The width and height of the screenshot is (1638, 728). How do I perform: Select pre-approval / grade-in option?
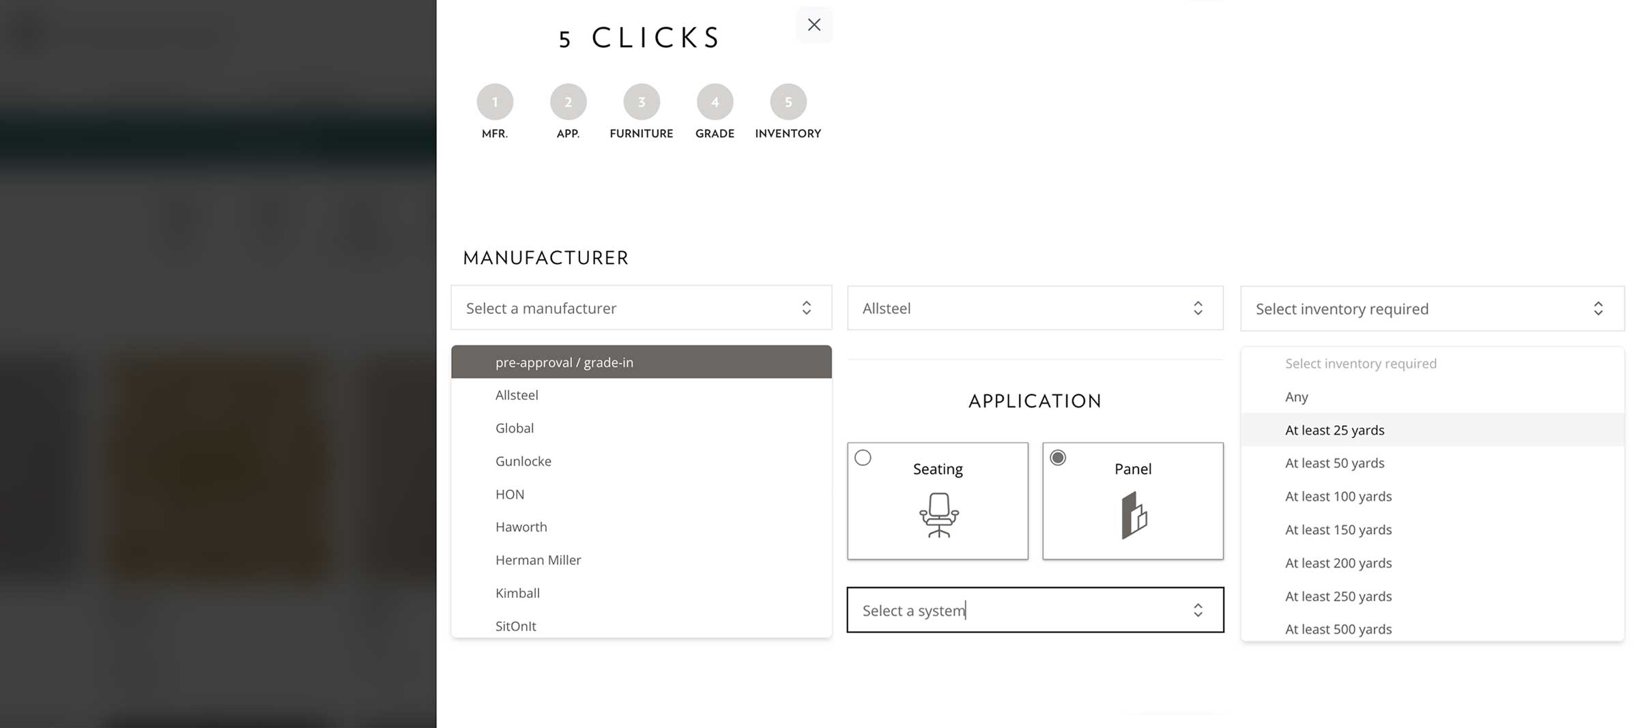tap(564, 362)
